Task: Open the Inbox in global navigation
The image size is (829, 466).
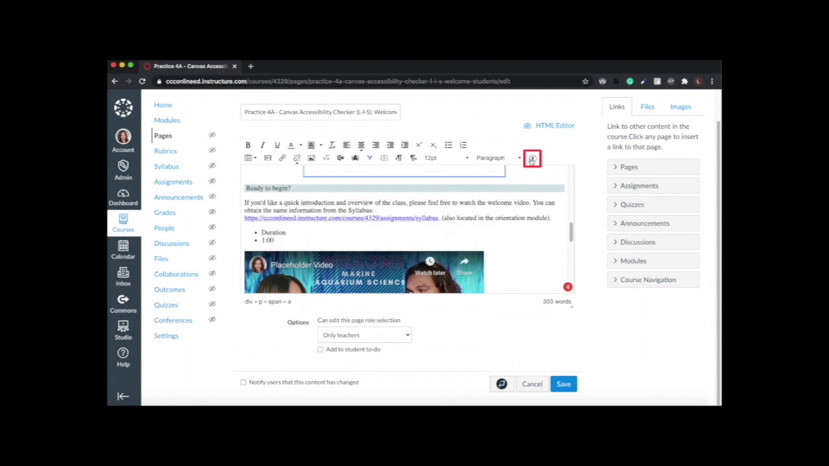Action: (x=123, y=277)
